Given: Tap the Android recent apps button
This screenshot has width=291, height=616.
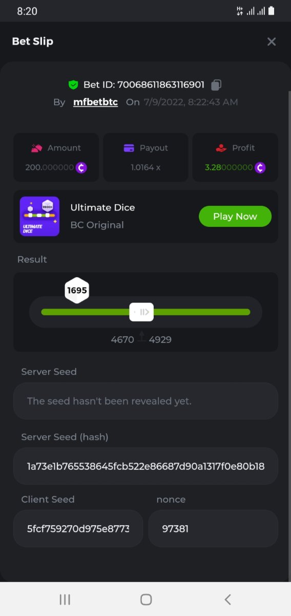Looking at the screenshot, I should tap(65, 599).
